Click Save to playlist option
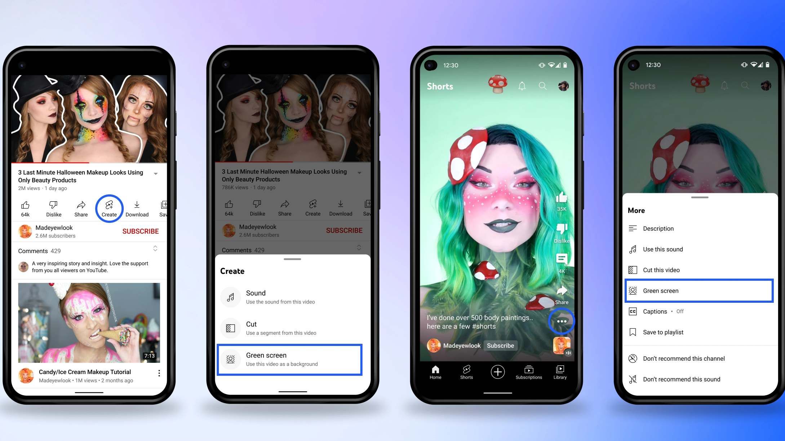The height and width of the screenshot is (441, 785). click(662, 332)
